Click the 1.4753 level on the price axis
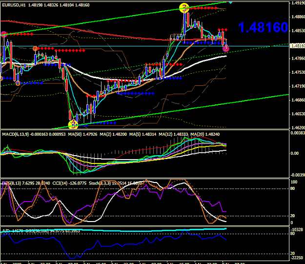Screen dimensions: 305x264 (x=298, y=72)
